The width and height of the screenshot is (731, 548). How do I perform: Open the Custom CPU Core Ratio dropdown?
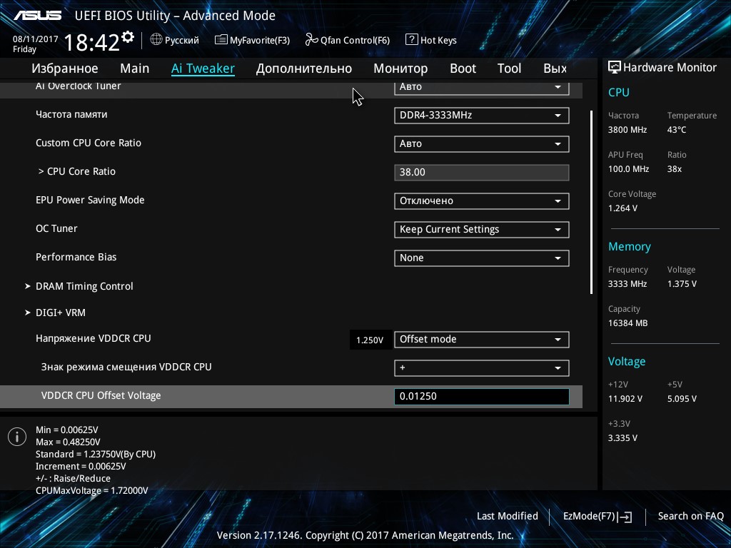[482, 144]
